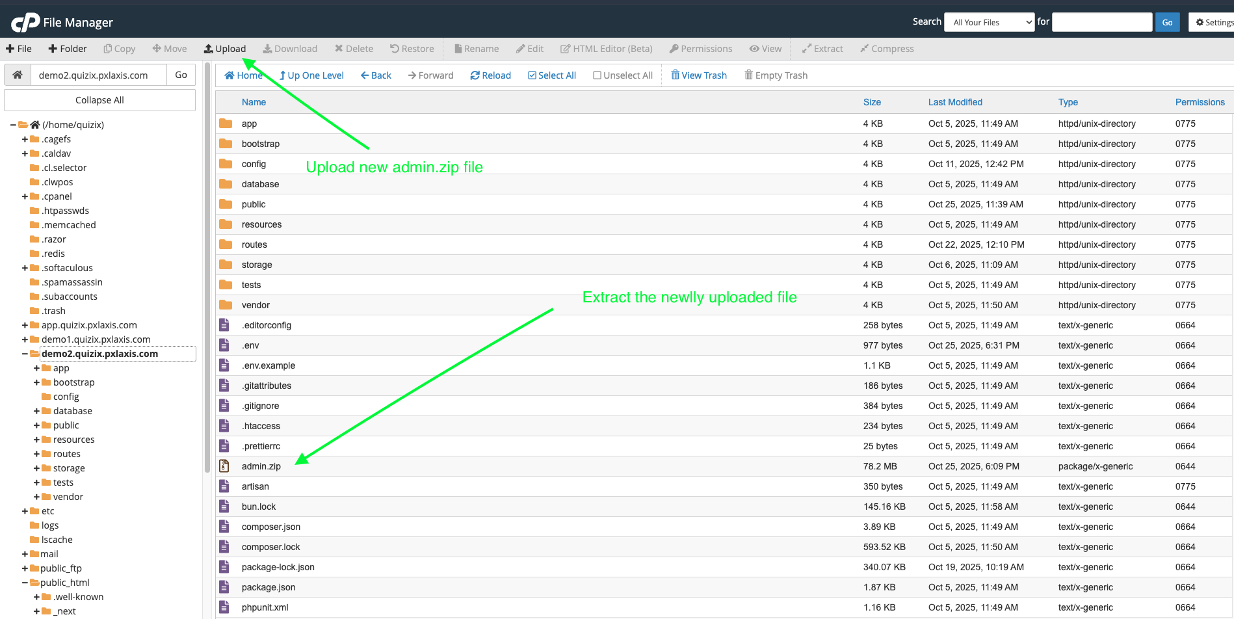Viewport: 1234px width, 619px height.
Task: Click the Reload icon button
Action: (475, 75)
